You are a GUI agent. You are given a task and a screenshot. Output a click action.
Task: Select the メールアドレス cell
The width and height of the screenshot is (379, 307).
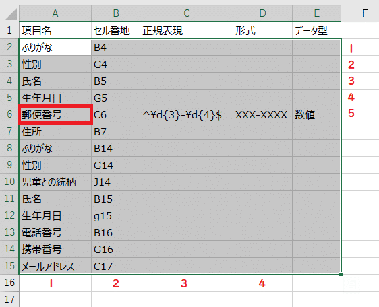click(x=55, y=266)
